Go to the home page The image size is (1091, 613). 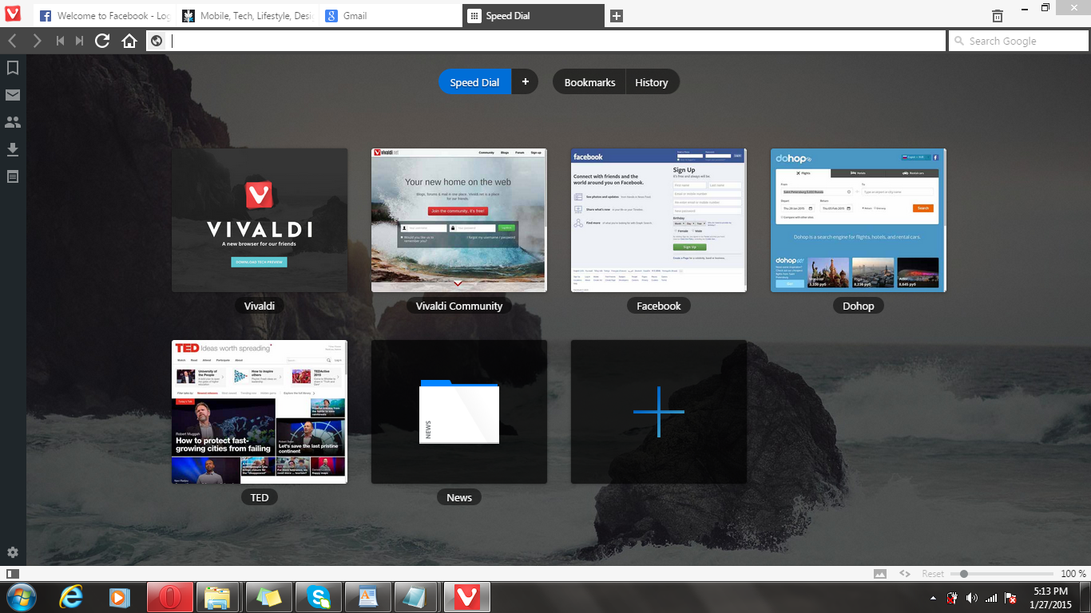[x=129, y=41]
